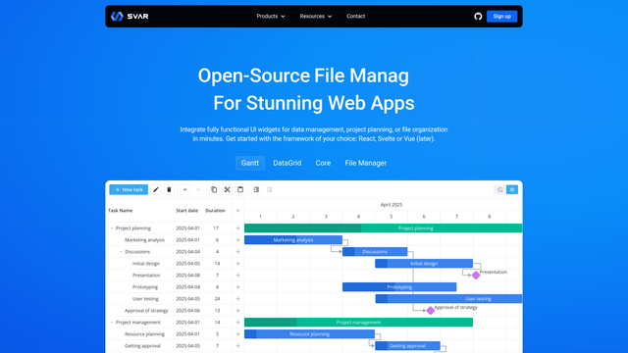Click duration value 24 cell
This screenshot has width=628, height=353.
pos(217,299)
